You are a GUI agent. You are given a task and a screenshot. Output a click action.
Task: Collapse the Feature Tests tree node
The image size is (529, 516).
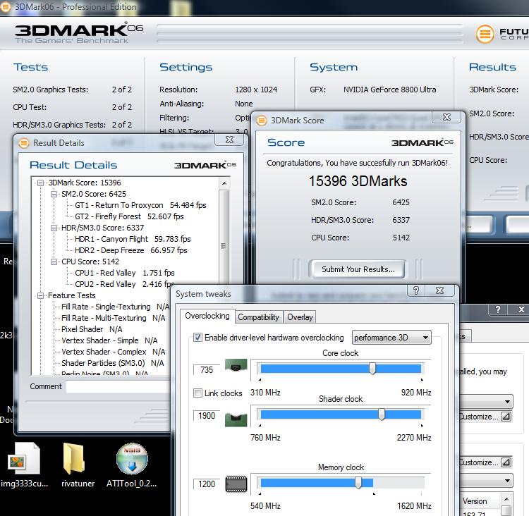[40, 296]
